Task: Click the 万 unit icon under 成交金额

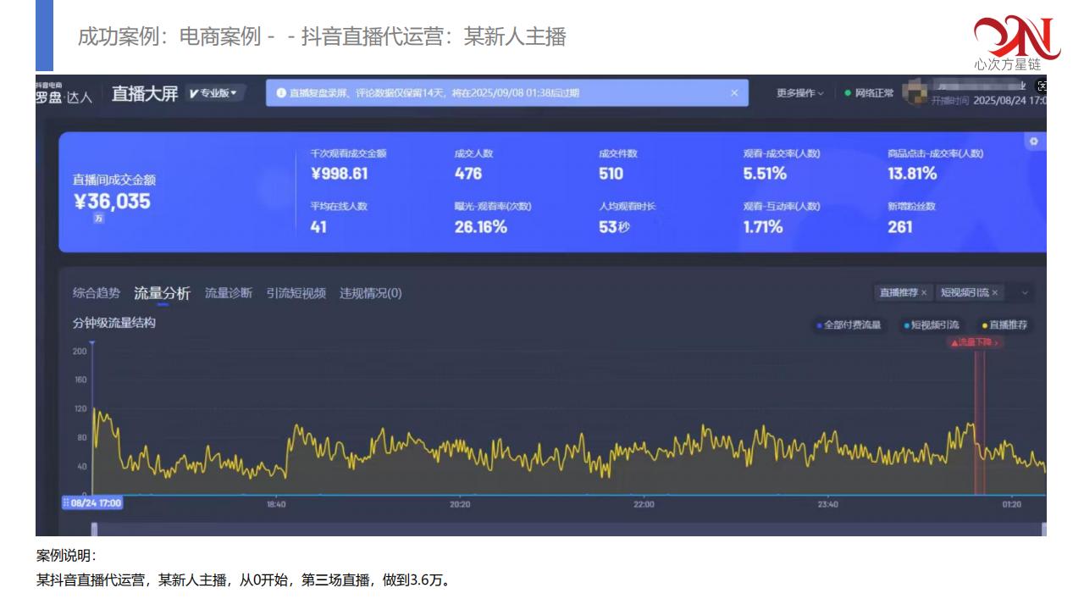Action: click(98, 218)
